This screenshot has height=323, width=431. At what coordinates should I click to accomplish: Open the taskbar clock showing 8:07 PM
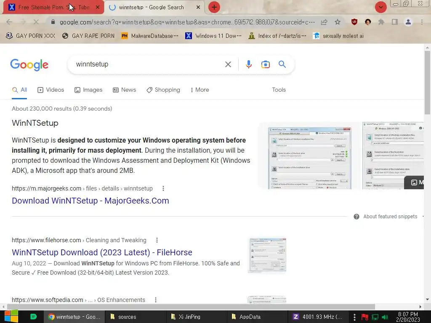click(408, 317)
